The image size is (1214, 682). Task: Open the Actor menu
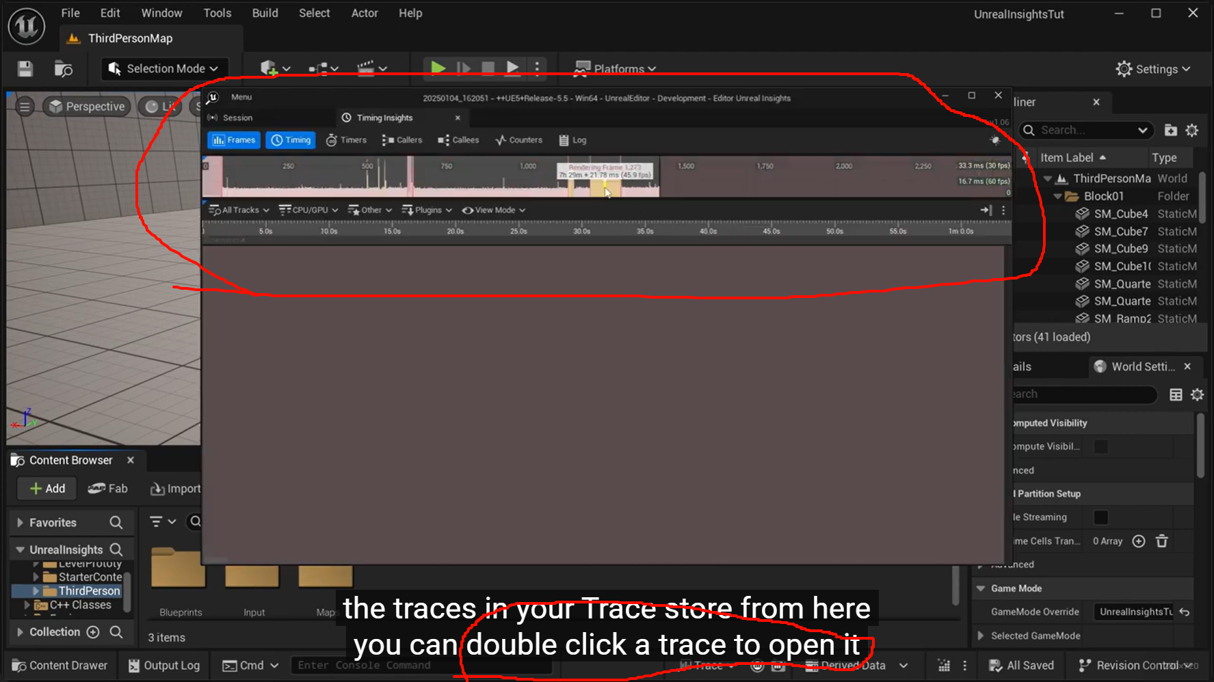(365, 13)
